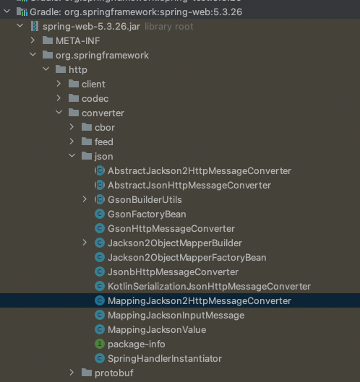Select the GsonFactoryBean class name
This screenshot has height=382, width=360.
click(147, 214)
